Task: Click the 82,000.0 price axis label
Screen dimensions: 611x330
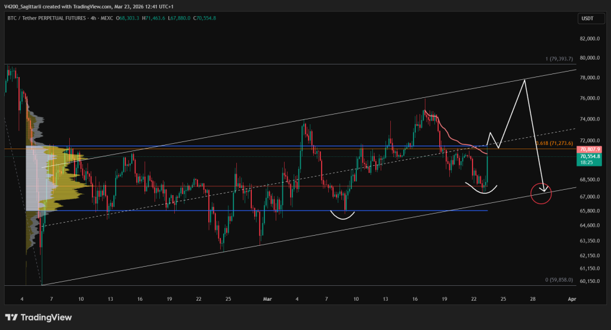Action: [x=589, y=39]
